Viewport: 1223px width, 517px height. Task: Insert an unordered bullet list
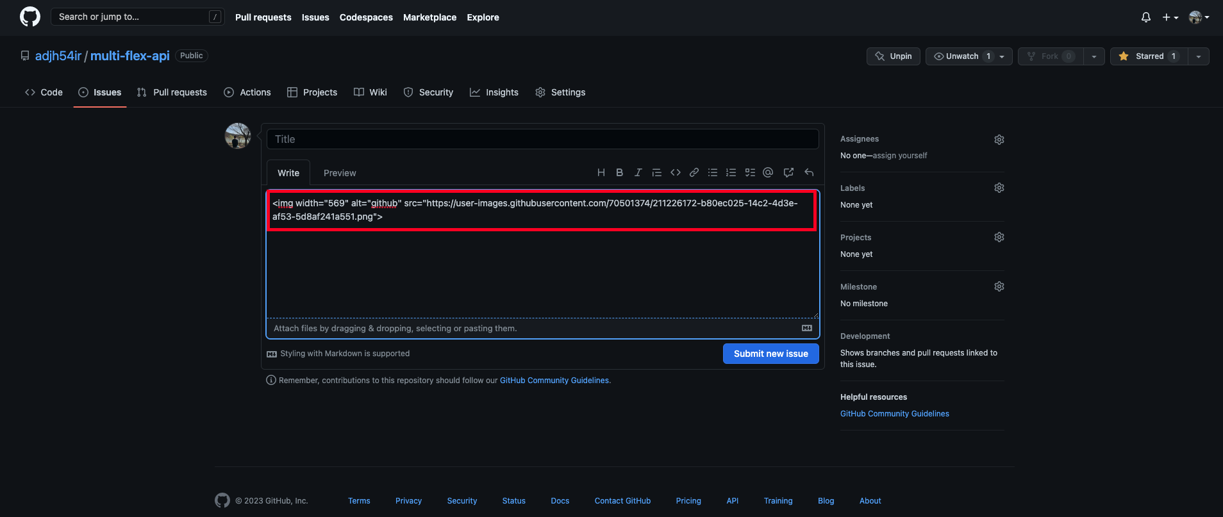tap(712, 172)
